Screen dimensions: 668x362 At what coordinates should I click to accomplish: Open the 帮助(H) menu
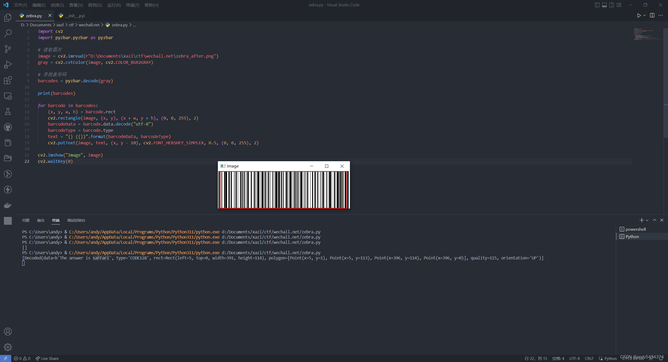(x=151, y=5)
